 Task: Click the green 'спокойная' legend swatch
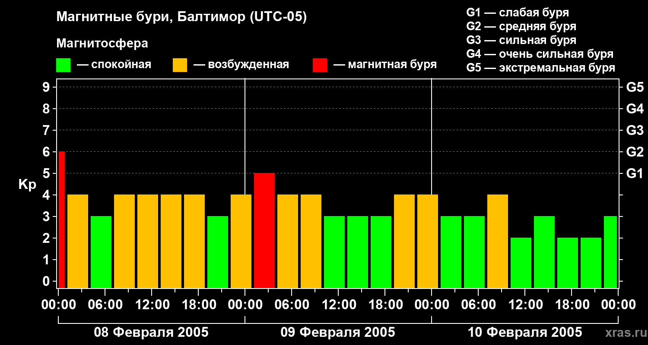pos(63,65)
